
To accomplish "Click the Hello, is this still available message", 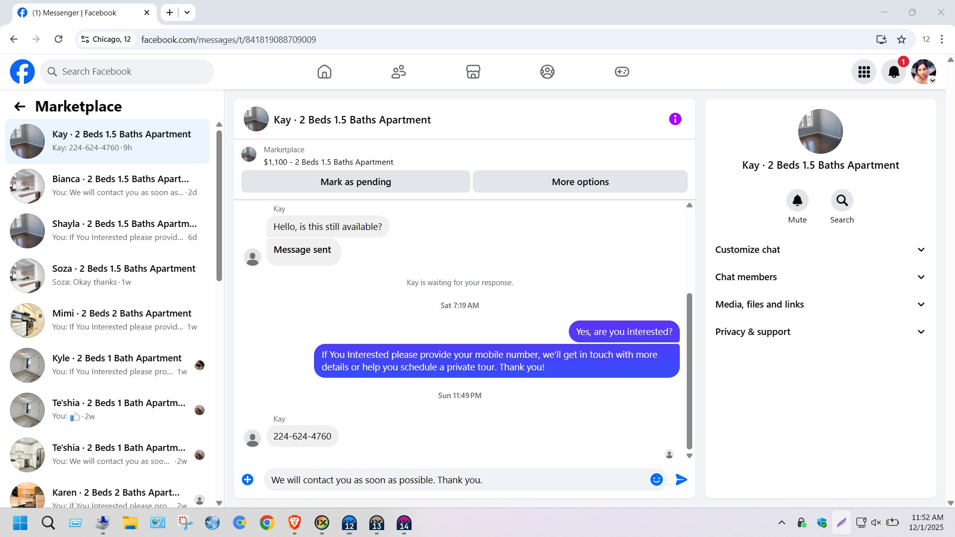I will [327, 227].
